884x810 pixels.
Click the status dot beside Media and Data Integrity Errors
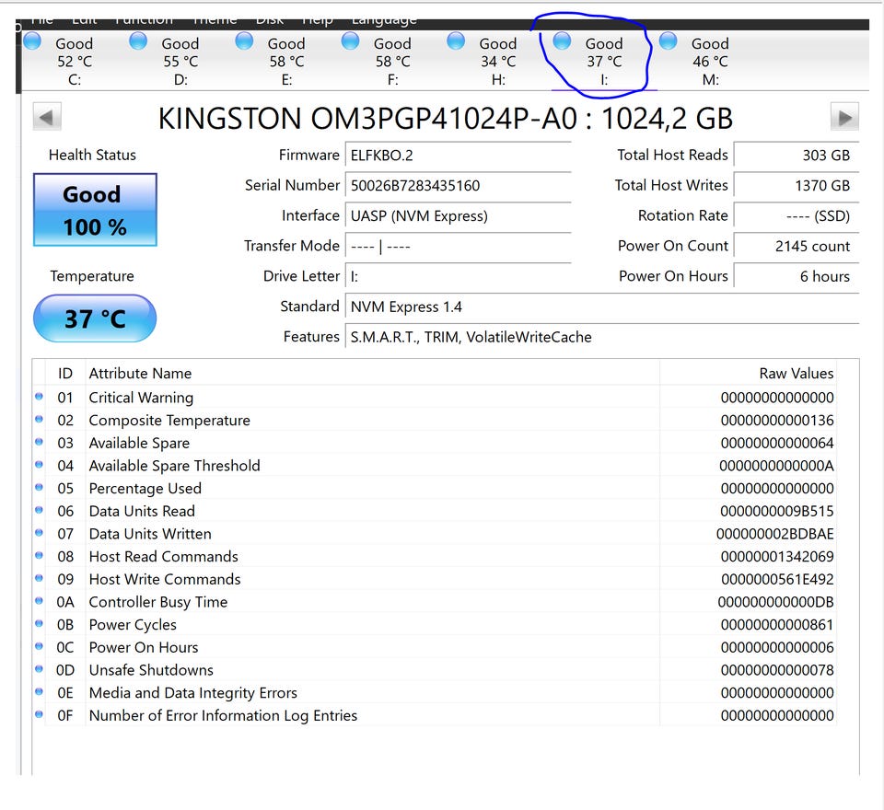39,691
